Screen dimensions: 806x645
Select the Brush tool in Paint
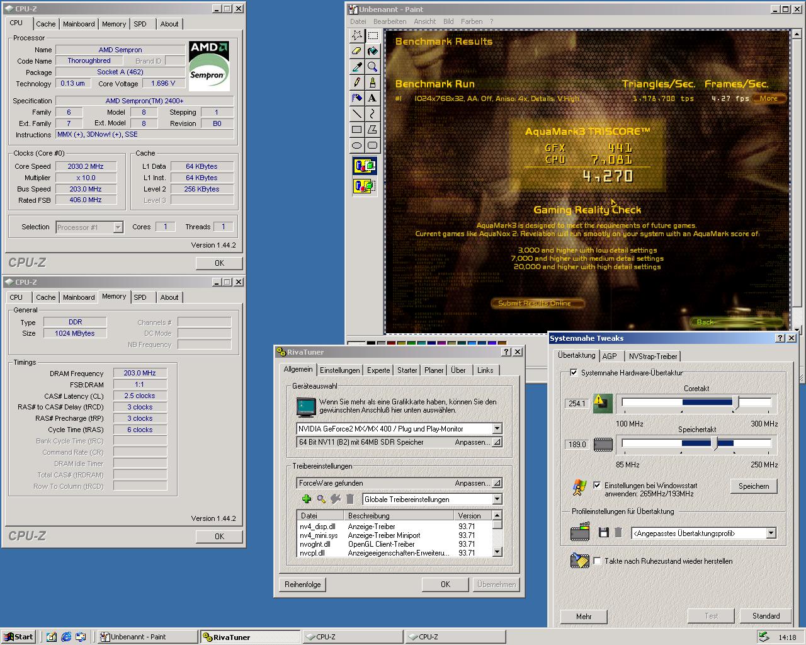(x=373, y=83)
